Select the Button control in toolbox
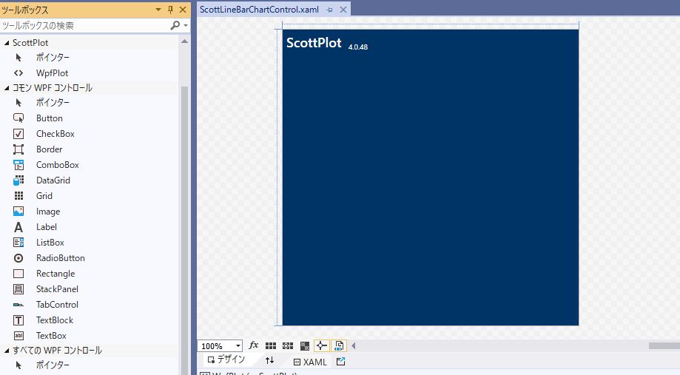This screenshot has height=375, width=680. [49, 118]
